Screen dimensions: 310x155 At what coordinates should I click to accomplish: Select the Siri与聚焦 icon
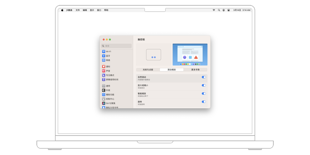(104, 103)
